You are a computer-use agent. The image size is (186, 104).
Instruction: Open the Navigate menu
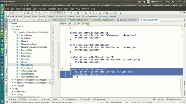pos(26,9)
